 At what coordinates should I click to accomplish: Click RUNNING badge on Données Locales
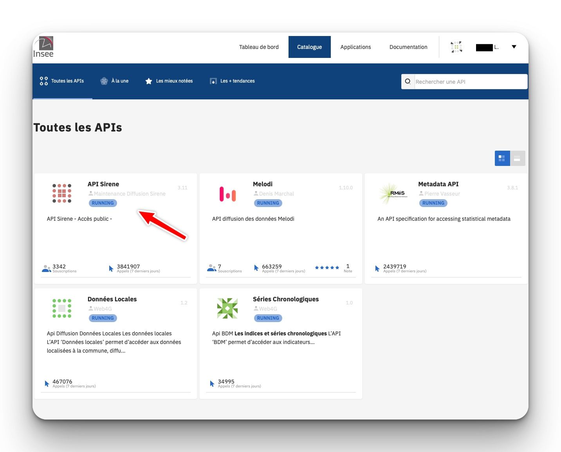tap(103, 318)
